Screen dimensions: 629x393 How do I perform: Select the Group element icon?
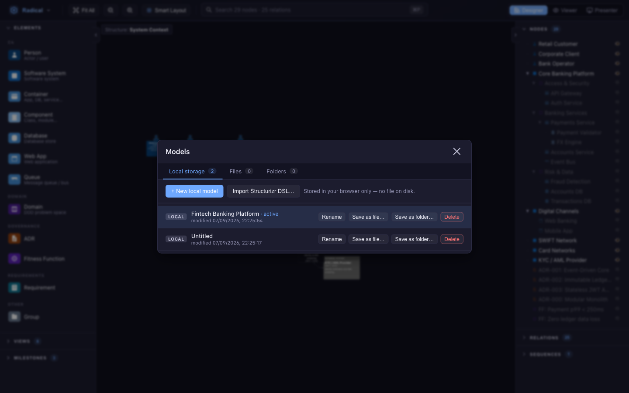pos(14,317)
